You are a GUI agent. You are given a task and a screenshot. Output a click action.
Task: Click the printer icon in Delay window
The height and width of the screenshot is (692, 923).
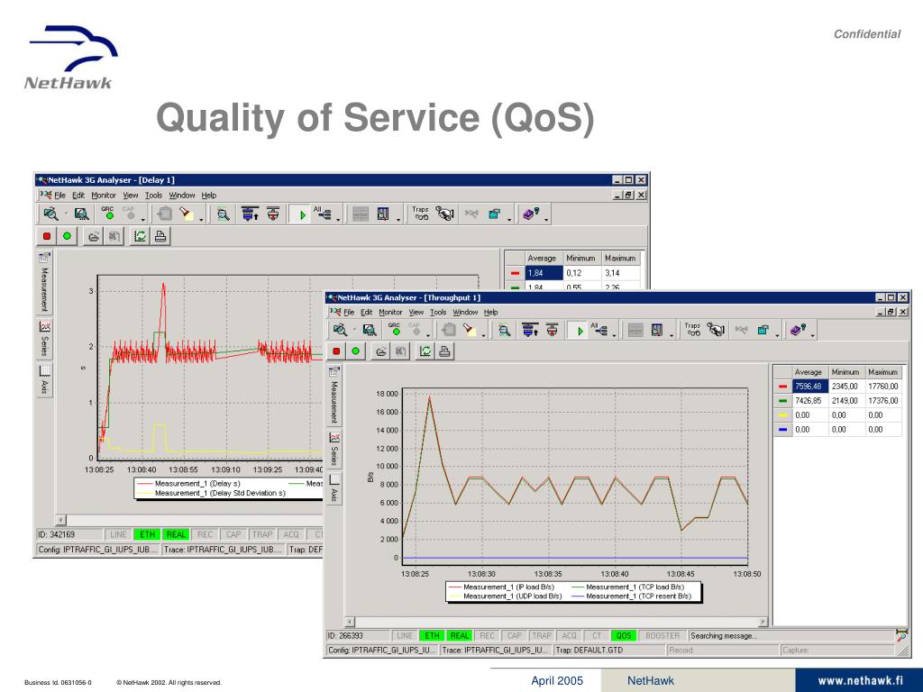(160, 236)
